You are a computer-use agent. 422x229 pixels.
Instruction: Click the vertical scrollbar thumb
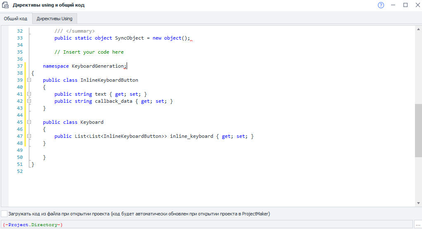(x=418, y=130)
